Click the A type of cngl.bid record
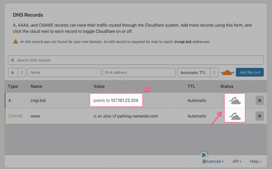This screenshot has width=272, height=169. tap(10, 101)
